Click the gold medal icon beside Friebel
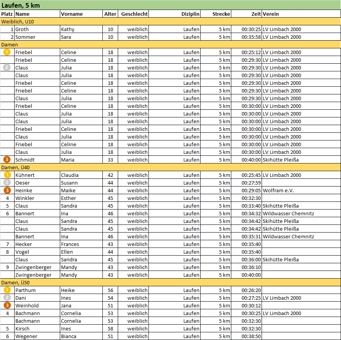 click(7, 52)
